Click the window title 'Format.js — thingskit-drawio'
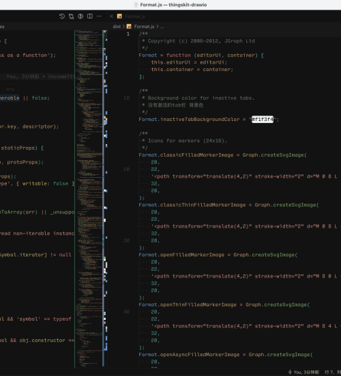 click(173, 5)
